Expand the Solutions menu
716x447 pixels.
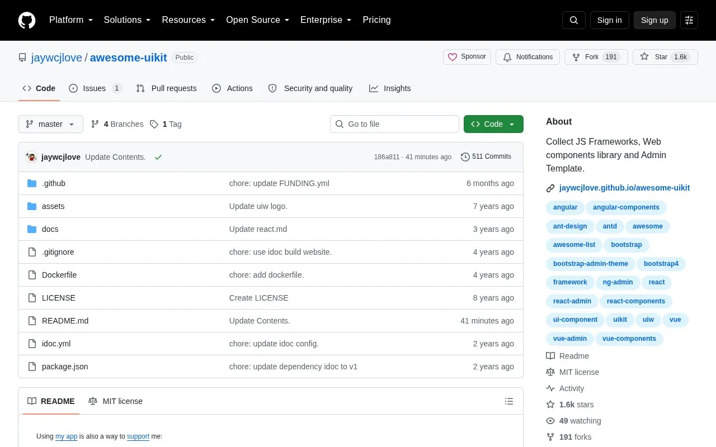tap(128, 20)
